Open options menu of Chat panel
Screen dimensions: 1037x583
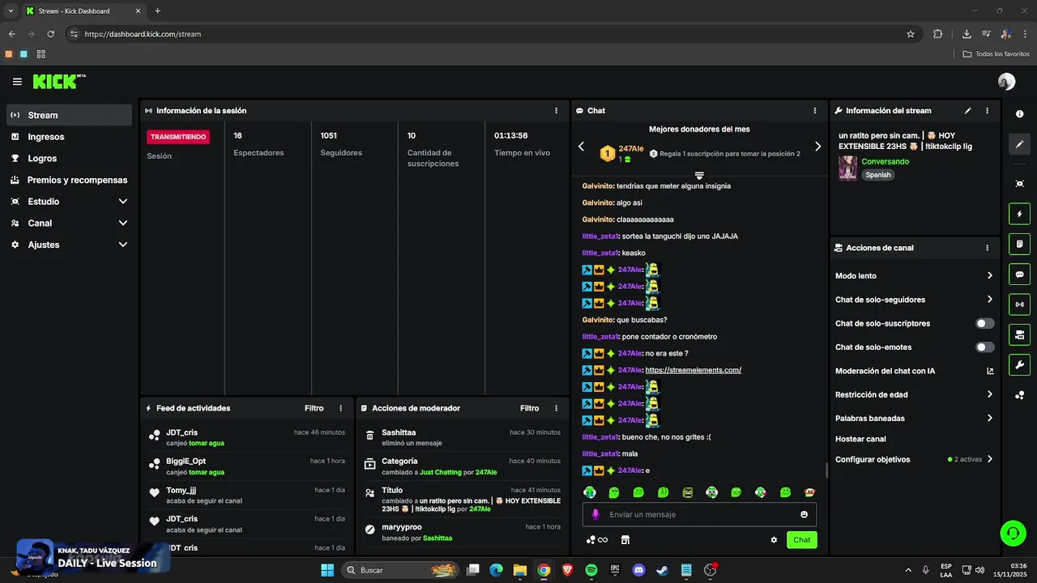click(x=815, y=111)
